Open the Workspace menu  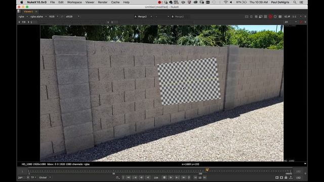[74, 2]
